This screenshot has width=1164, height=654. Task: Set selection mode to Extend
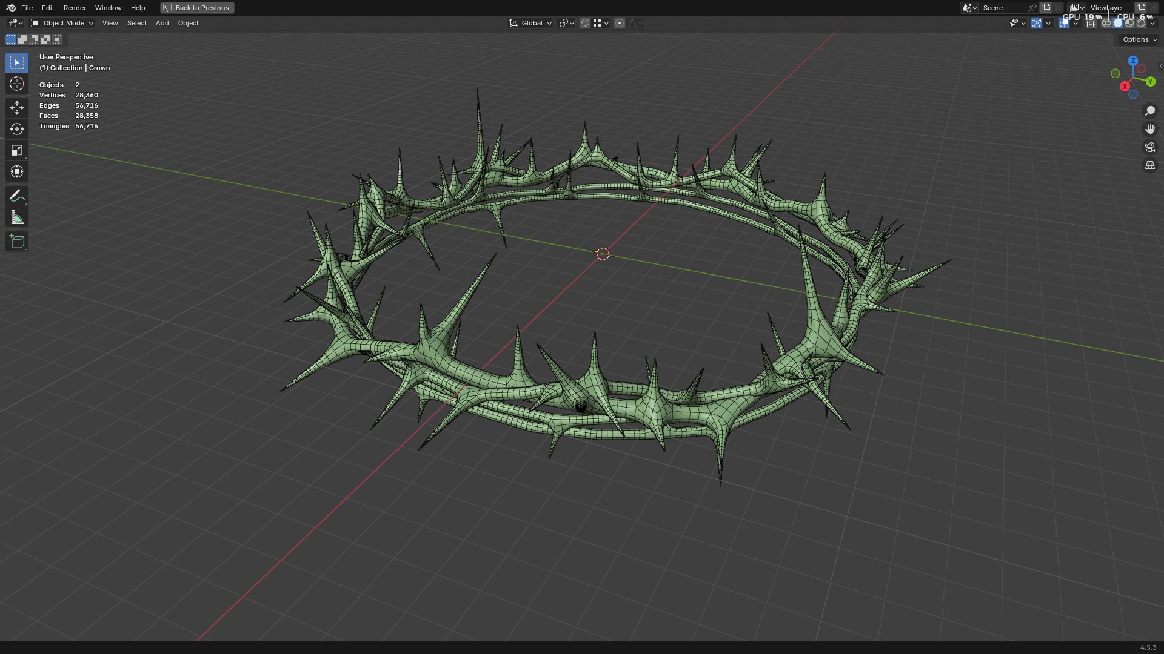click(22, 39)
